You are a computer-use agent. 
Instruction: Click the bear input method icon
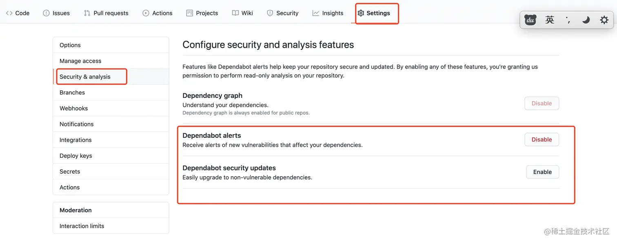pos(530,20)
